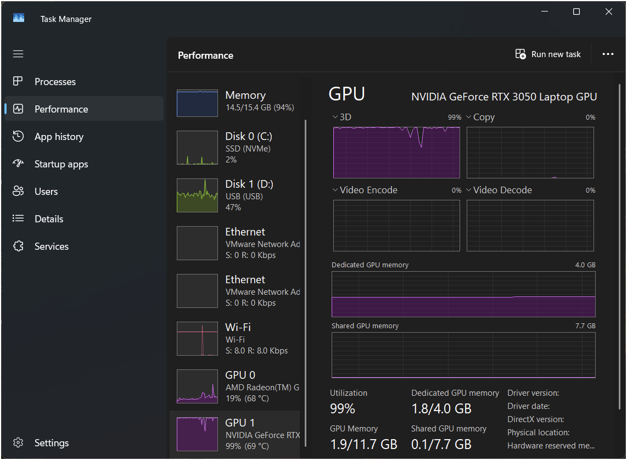Image resolution: width=627 pixels, height=460 pixels.
Task: Click the DirectX version label
Action: pos(535,419)
